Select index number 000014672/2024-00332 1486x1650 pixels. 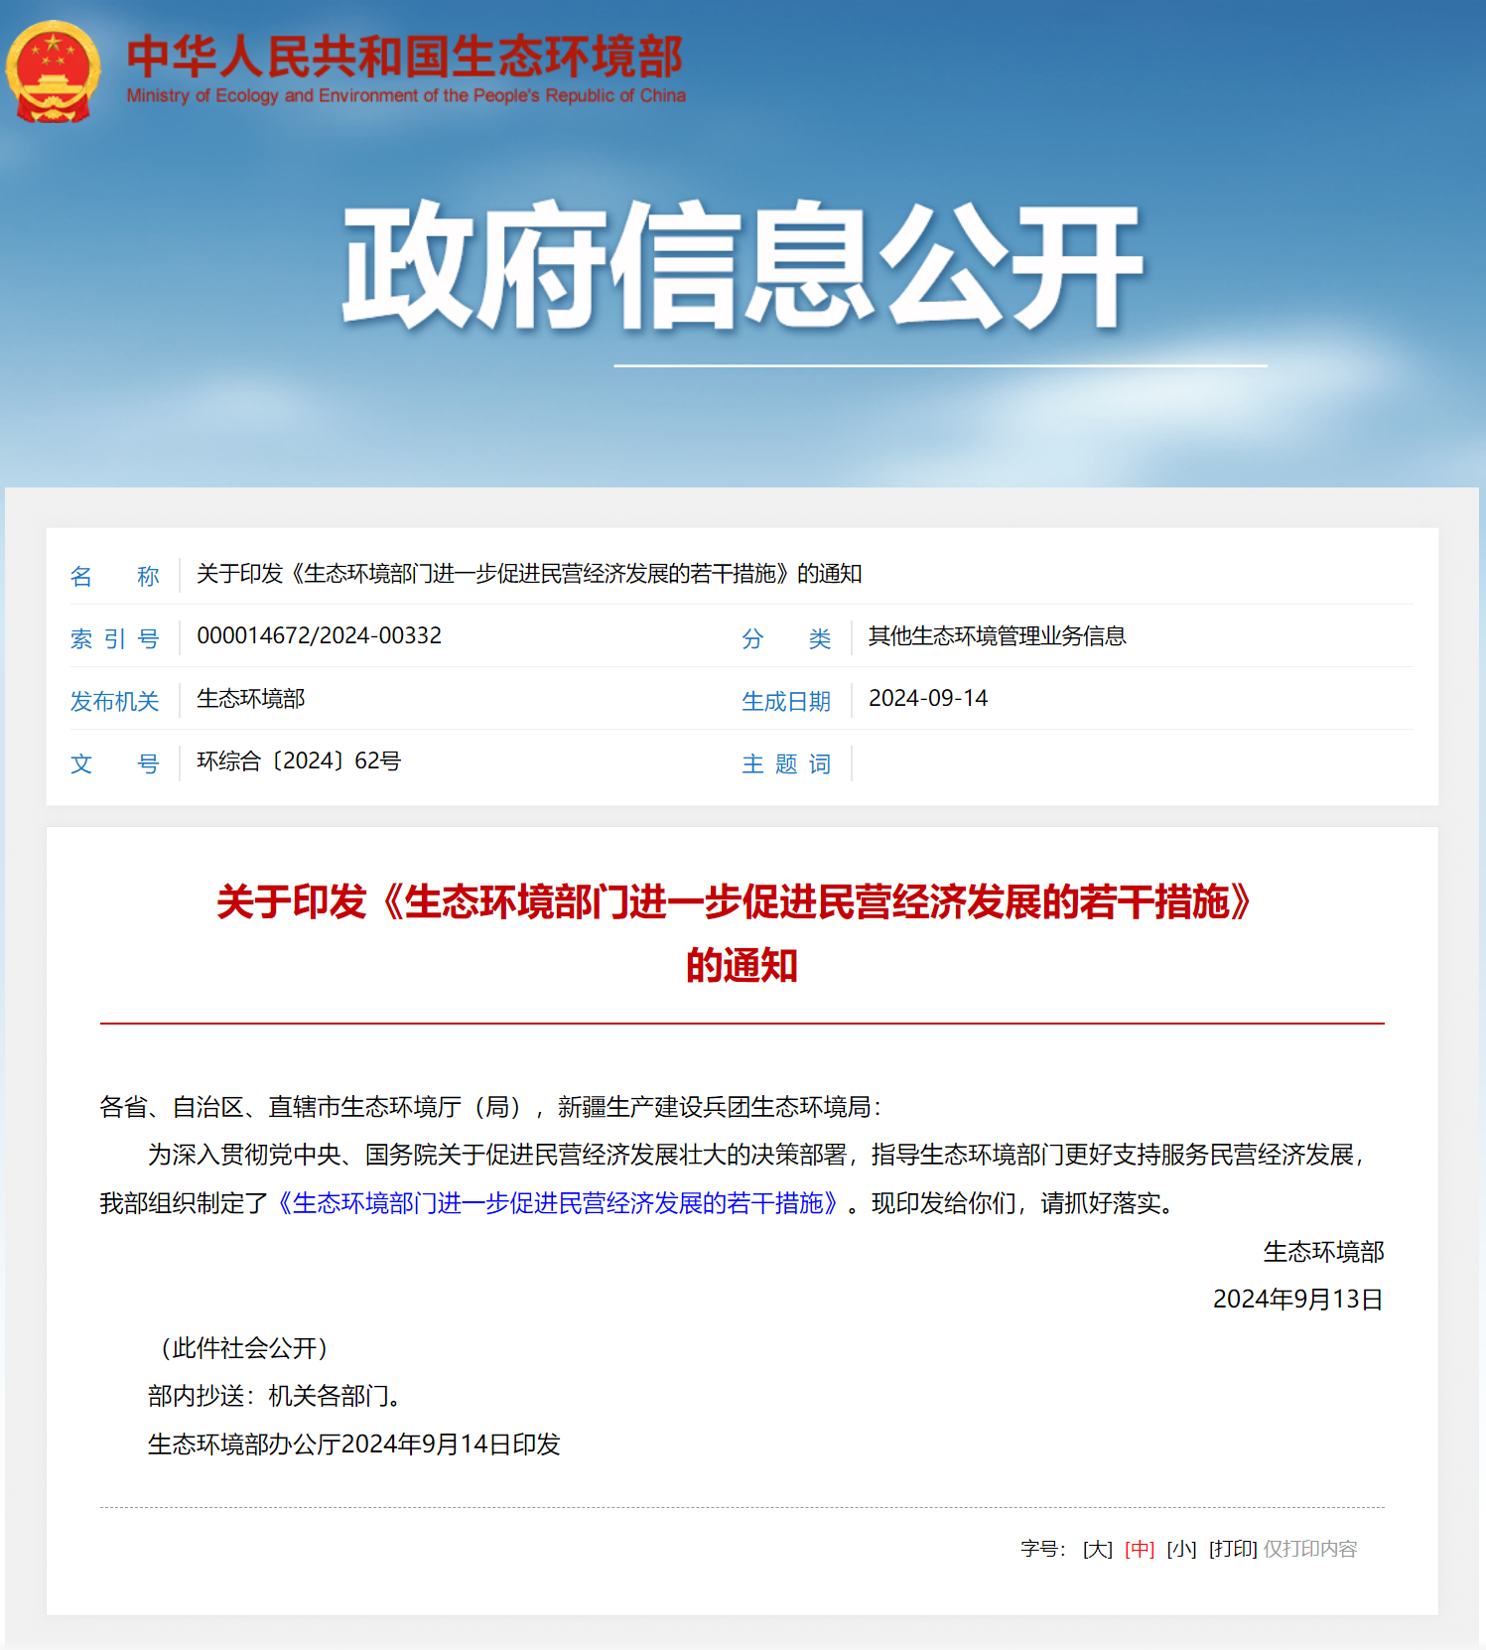319,635
